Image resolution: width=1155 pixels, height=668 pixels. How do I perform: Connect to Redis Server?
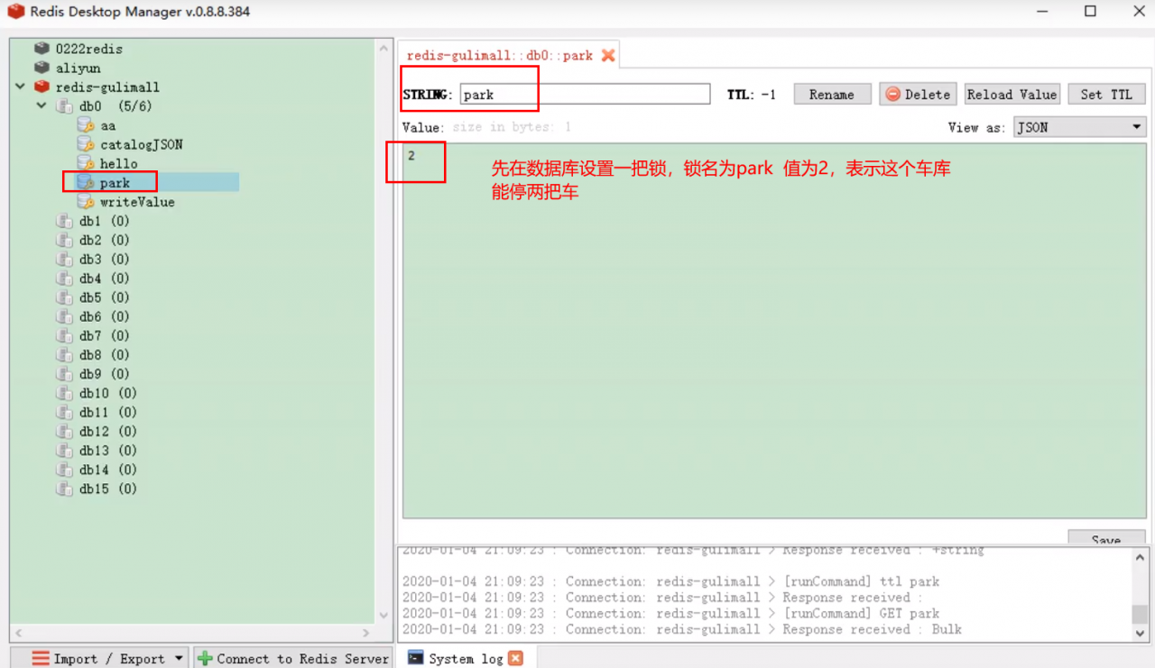click(x=293, y=658)
